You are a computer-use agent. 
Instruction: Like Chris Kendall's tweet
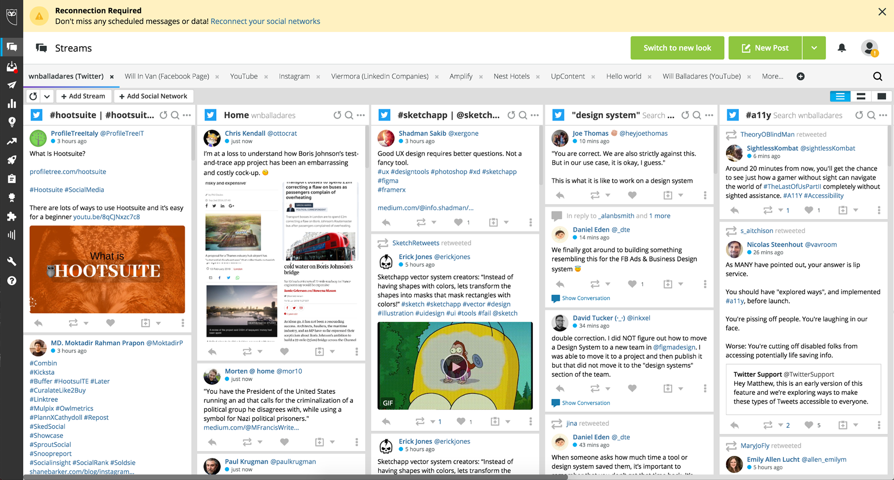pyautogui.click(x=284, y=352)
